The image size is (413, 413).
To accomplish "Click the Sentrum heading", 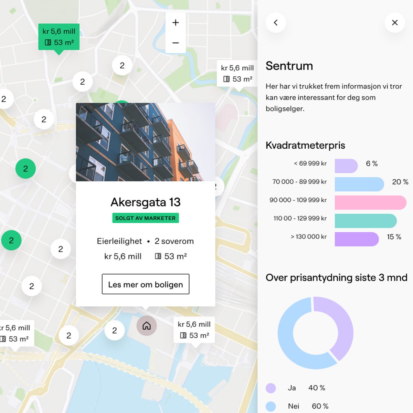I will (x=289, y=66).
